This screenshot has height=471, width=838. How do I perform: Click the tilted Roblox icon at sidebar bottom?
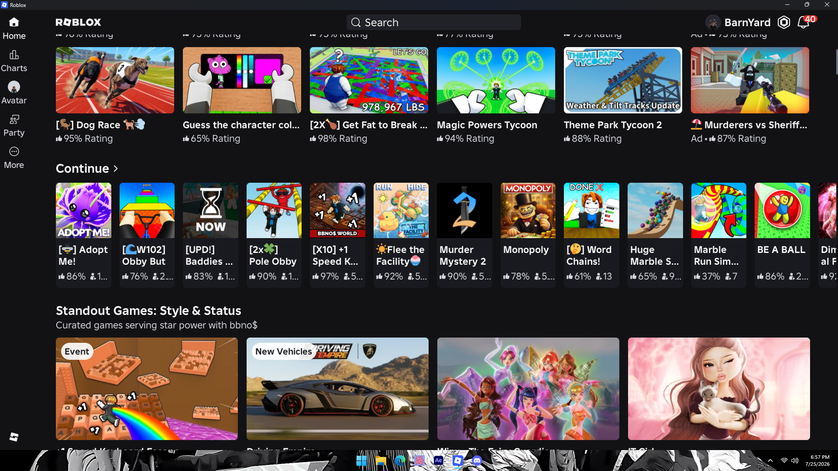coord(14,437)
